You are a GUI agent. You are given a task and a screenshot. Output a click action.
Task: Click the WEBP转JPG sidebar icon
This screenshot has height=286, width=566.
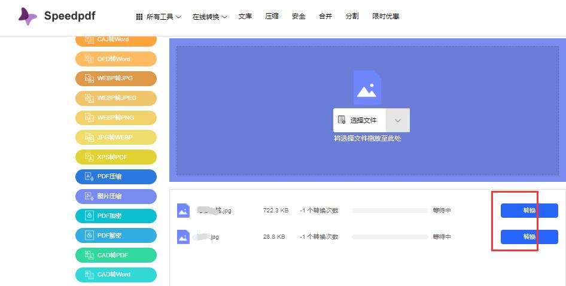click(x=89, y=78)
